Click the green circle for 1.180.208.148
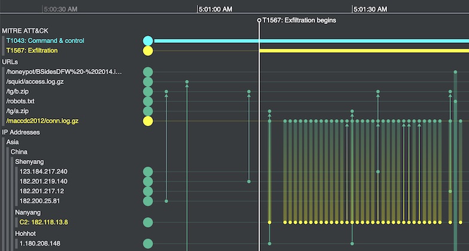Image resolution: width=469 pixels, height=251 pixels. pos(148,244)
